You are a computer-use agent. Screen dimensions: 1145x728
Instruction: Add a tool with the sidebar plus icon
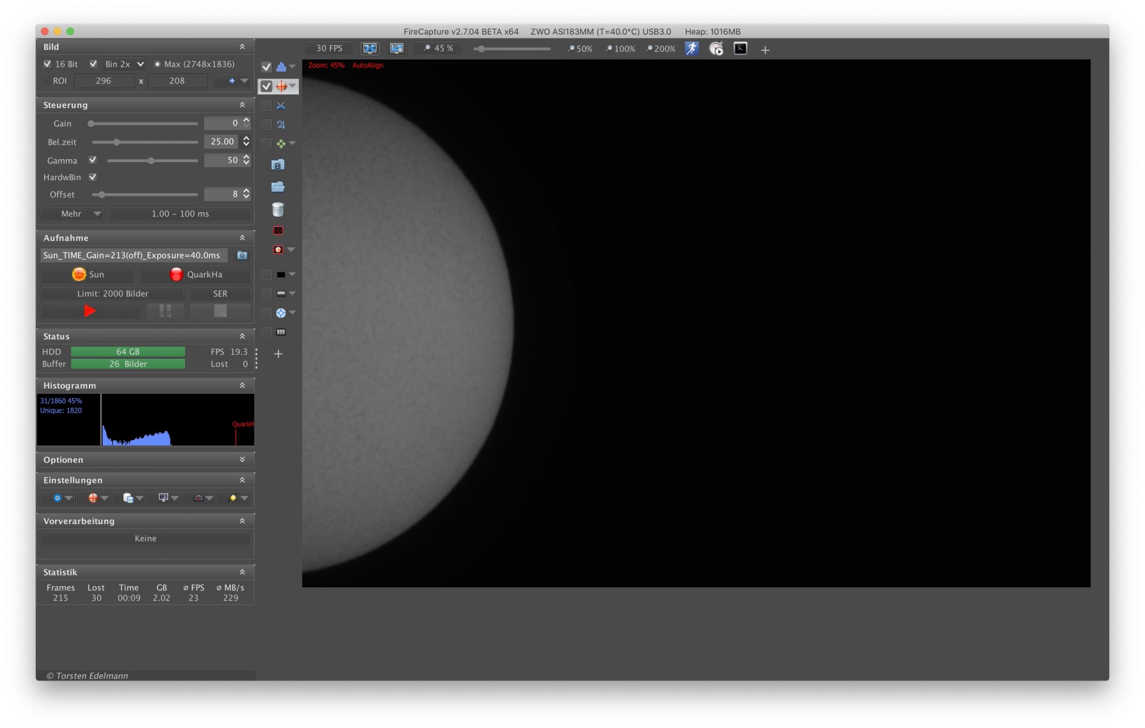278,354
